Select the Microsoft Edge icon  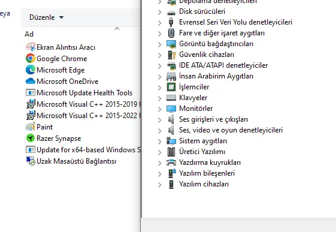click(x=31, y=70)
